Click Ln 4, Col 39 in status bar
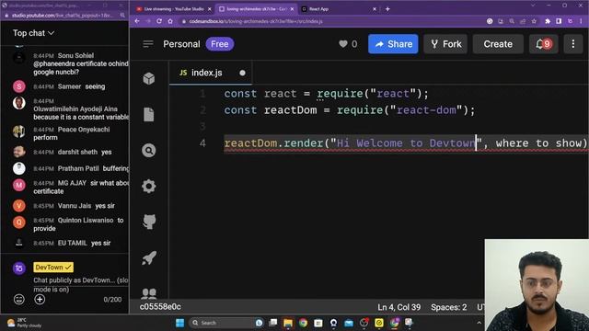Image resolution: width=589 pixels, height=331 pixels. point(398,307)
